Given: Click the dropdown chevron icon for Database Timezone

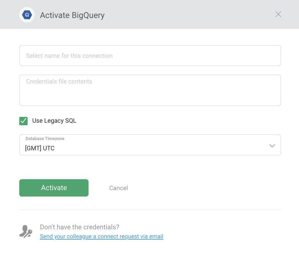Looking at the screenshot, I should click(272, 145).
